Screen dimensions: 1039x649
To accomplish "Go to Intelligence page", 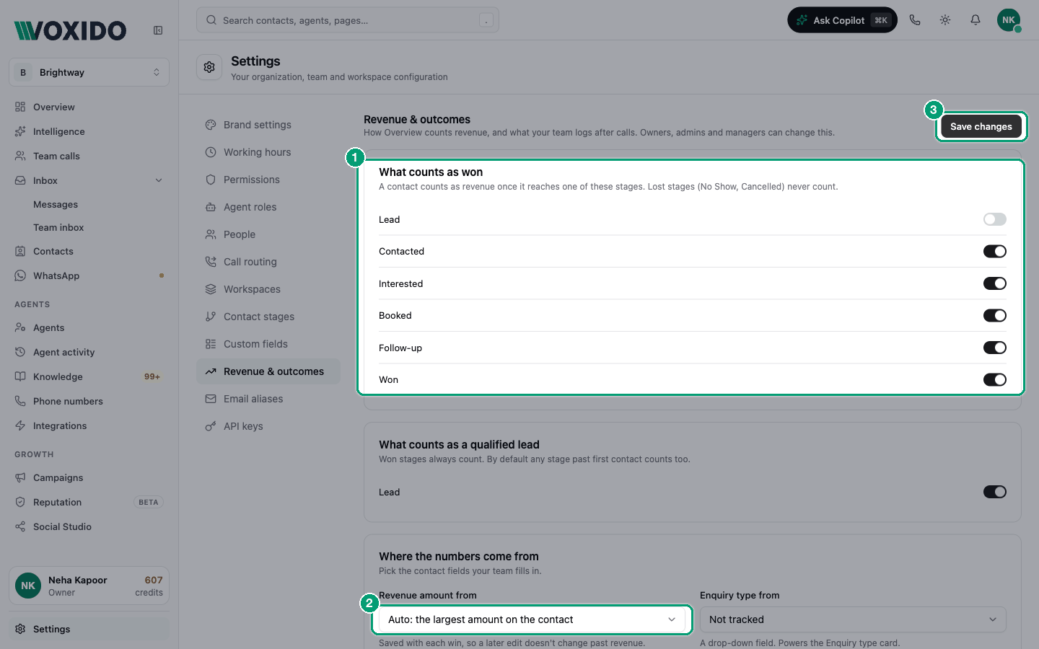I will click(89, 131).
